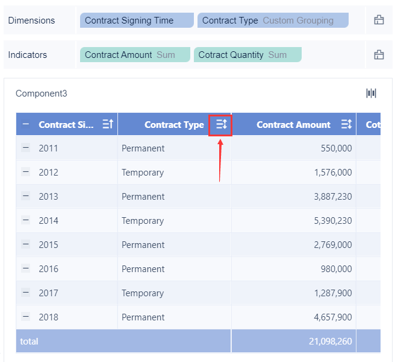Collapse all rows with the header minus icon
Viewport: 395px width, 362px height.
25,124
